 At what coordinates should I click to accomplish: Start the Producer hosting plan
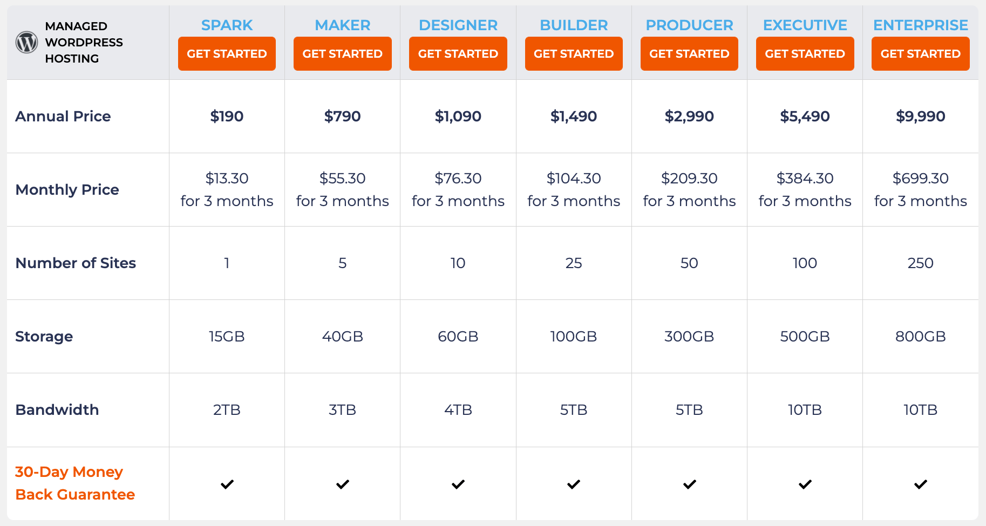coord(689,54)
